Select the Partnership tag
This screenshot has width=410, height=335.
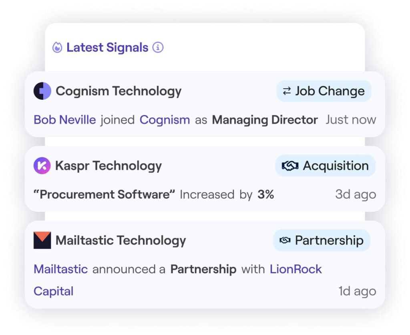[322, 240]
